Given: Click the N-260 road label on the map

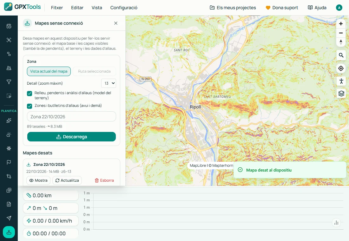Looking at the screenshot, I should coord(146,79).
